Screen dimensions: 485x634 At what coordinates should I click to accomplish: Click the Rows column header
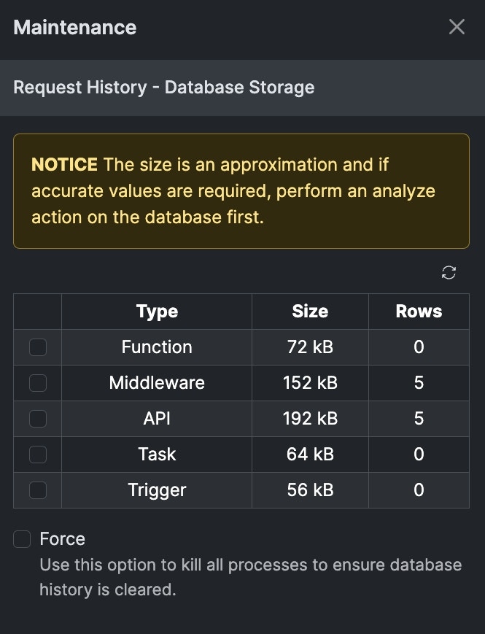pyautogui.click(x=419, y=312)
